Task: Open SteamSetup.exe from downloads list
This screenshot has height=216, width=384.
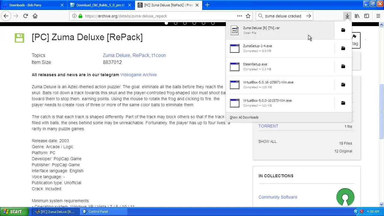Action: tap(280, 66)
